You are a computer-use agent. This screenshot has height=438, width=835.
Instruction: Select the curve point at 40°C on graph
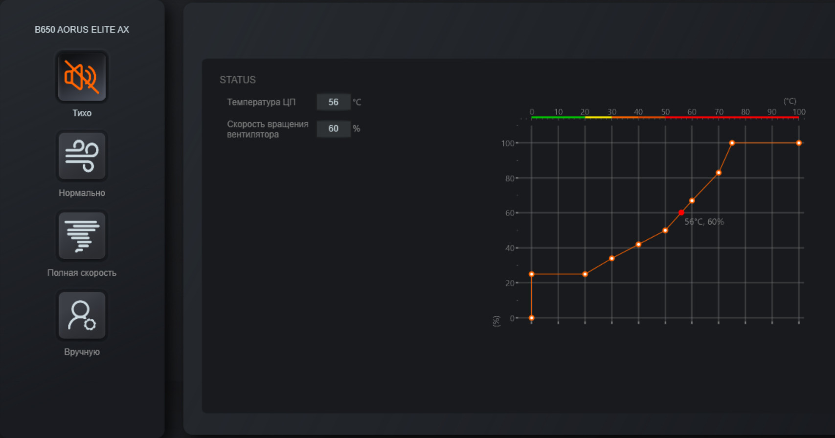click(638, 245)
